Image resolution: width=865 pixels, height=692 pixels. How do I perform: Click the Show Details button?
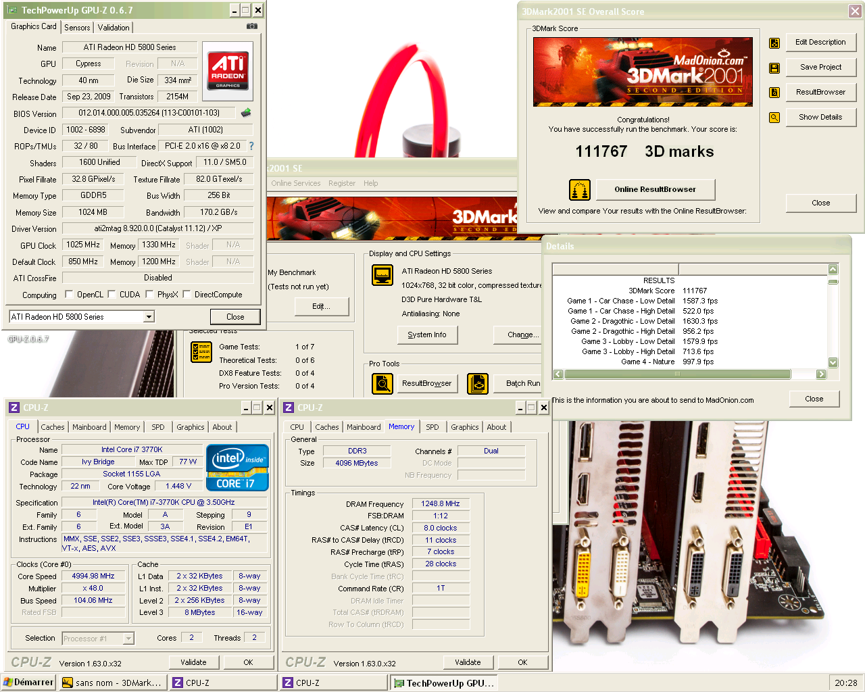tap(820, 117)
